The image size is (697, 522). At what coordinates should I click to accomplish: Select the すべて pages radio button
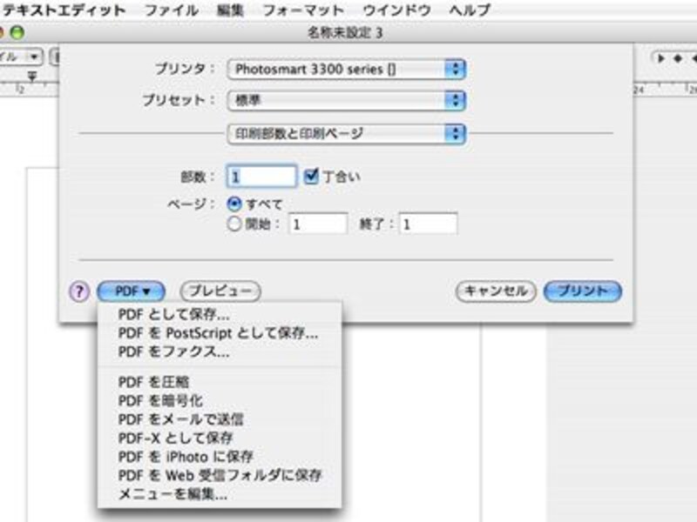[x=233, y=204]
